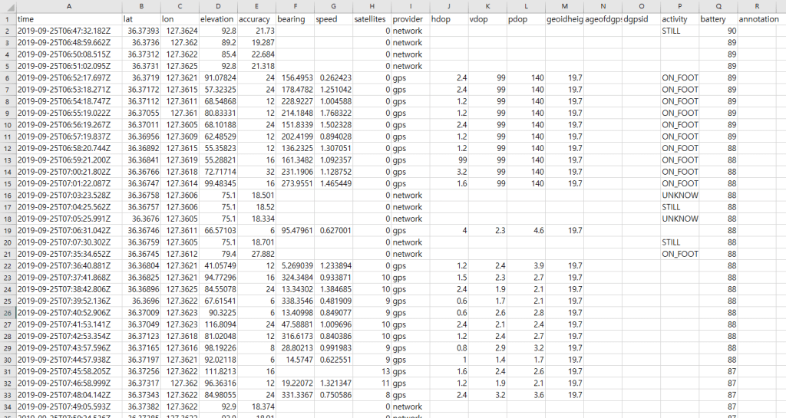Screen dimensions: 786x418
Task: Click the battery value 90 cell
Action: point(718,31)
